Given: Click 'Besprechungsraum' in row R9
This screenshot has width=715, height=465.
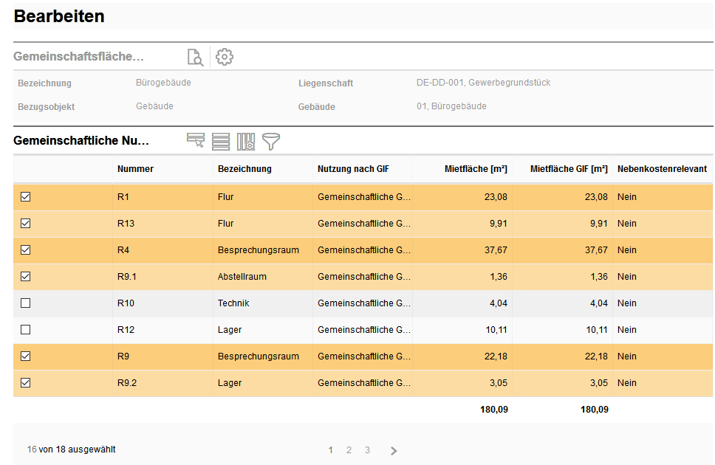Looking at the screenshot, I should [259, 356].
